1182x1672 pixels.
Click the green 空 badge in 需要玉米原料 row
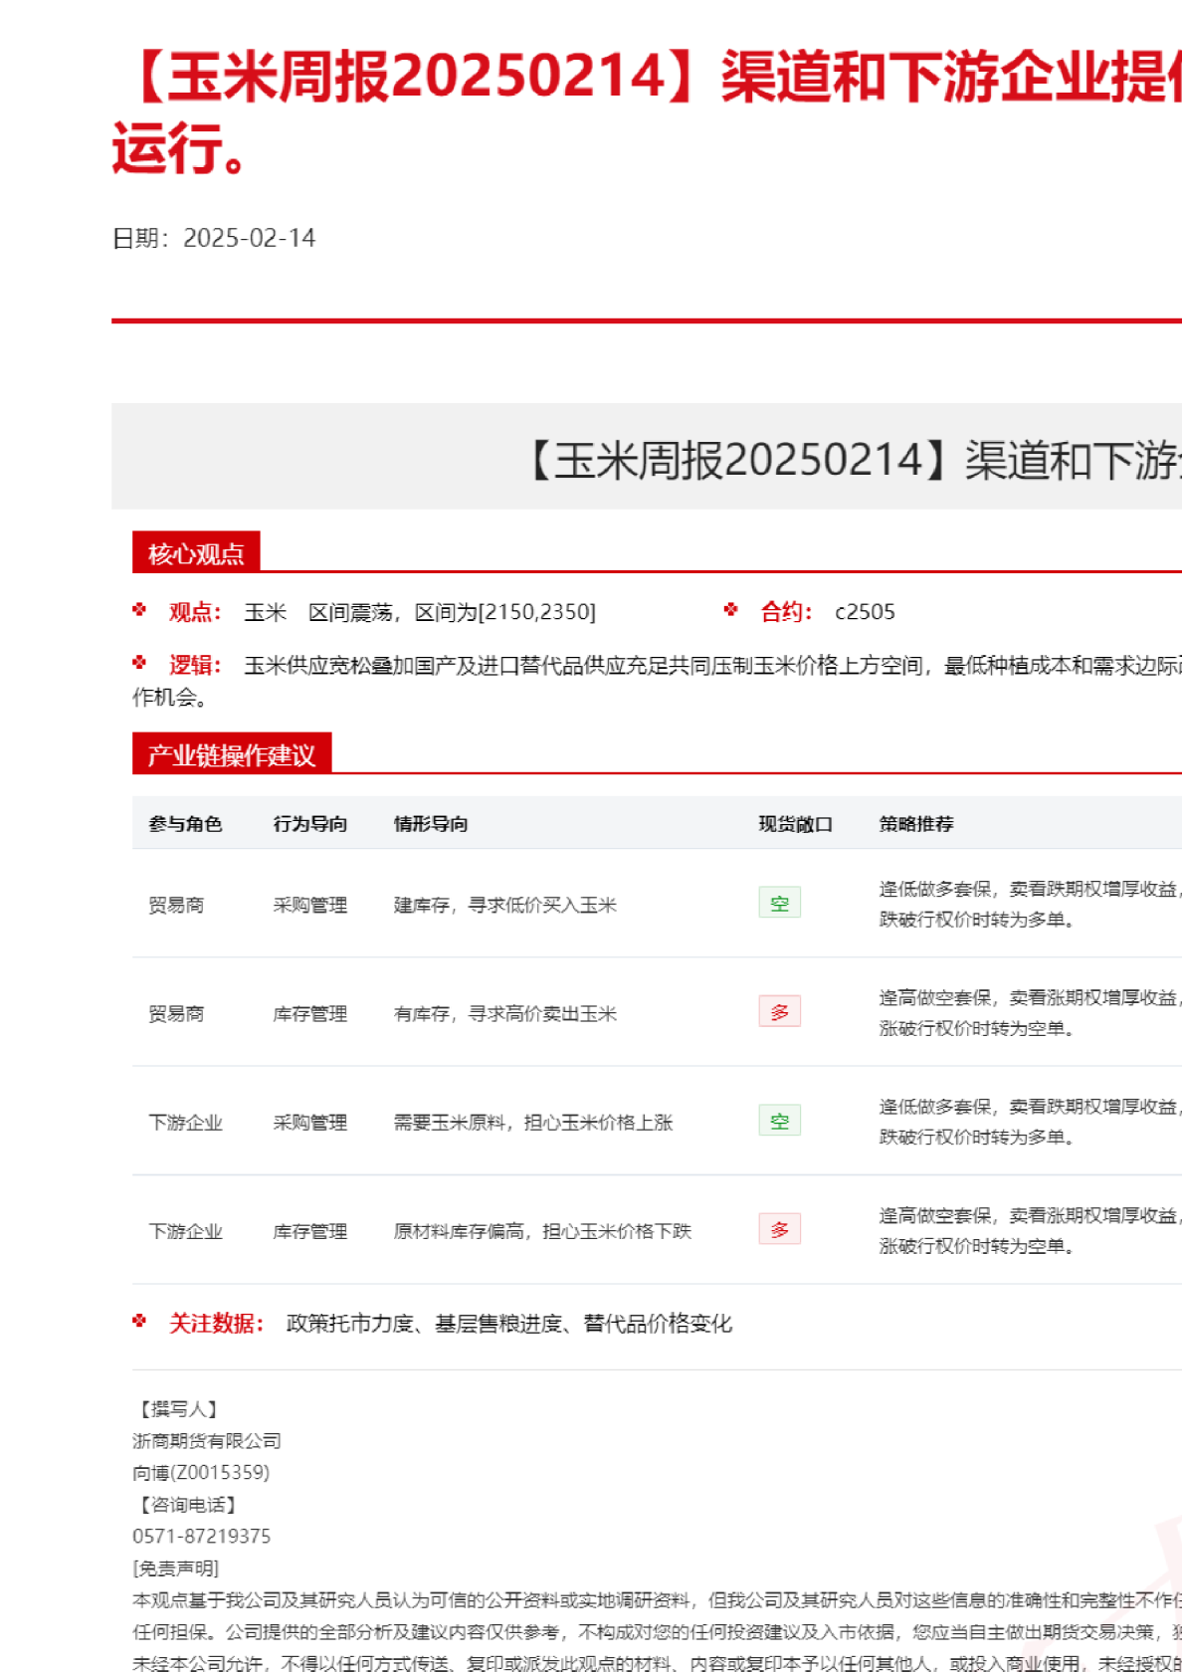[x=779, y=1121]
